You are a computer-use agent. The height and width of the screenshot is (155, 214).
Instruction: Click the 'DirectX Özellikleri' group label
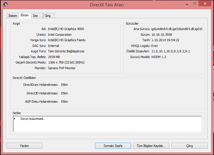coord(24,78)
